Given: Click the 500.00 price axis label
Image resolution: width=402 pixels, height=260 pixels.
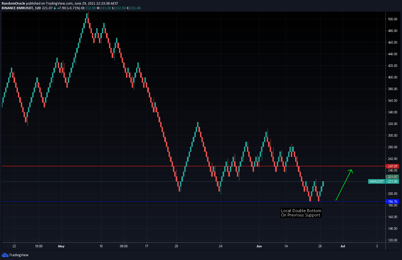Looking at the screenshot, I should (x=393, y=19).
